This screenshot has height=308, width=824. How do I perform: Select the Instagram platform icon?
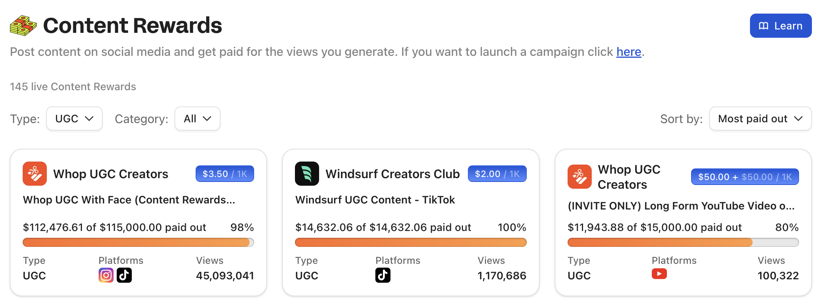[x=106, y=275]
